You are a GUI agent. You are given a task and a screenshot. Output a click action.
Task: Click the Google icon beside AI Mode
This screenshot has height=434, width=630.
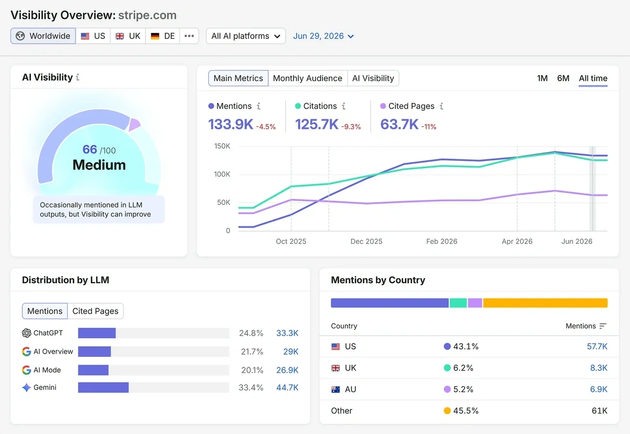27,370
